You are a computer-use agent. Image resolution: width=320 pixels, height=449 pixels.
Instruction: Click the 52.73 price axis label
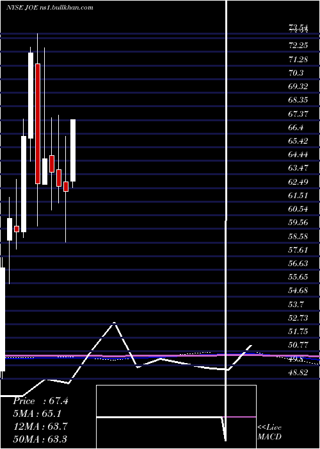pyautogui.click(x=298, y=318)
